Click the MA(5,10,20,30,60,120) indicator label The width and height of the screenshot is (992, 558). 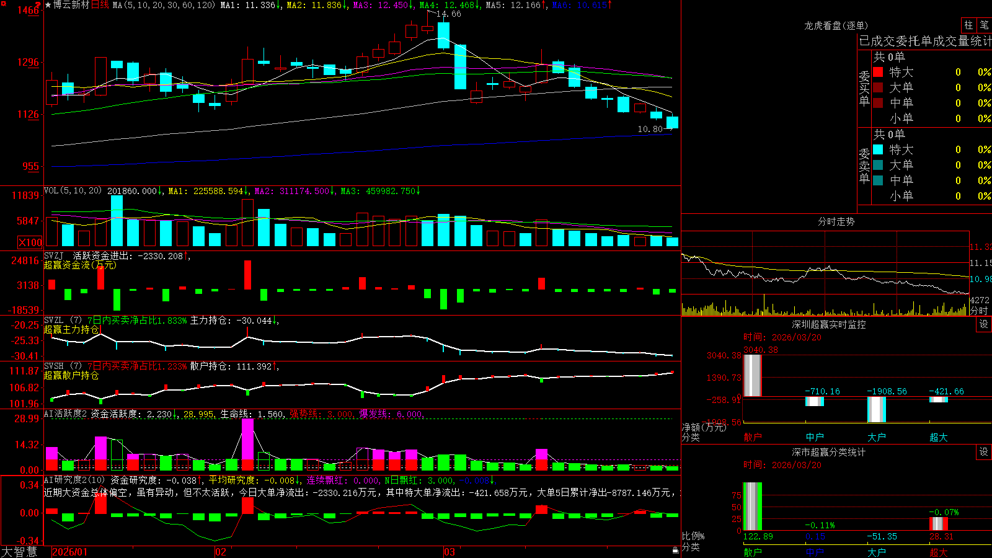pyautogui.click(x=164, y=5)
